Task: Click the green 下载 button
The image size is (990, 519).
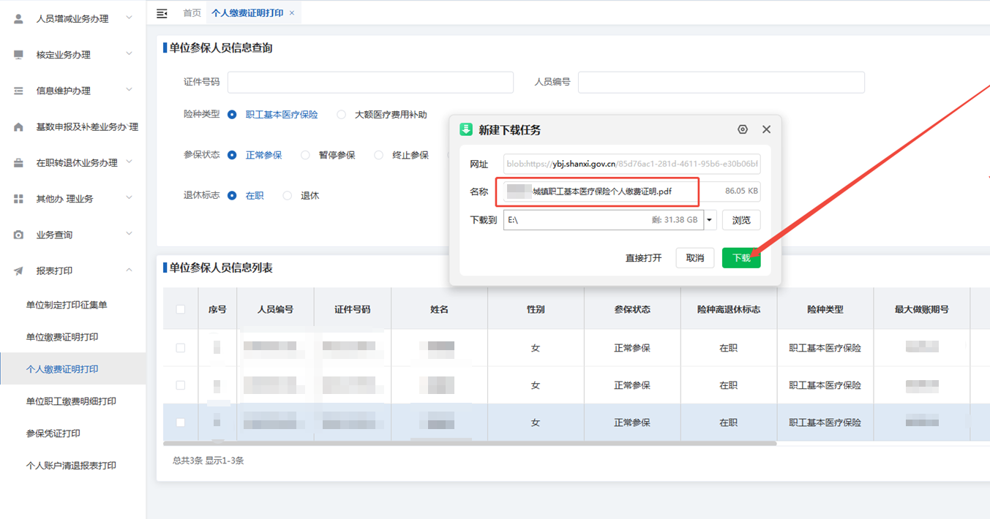Action: tap(741, 258)
